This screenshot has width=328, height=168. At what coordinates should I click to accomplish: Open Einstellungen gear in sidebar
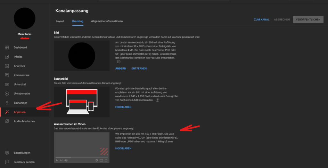click(7, 153)
